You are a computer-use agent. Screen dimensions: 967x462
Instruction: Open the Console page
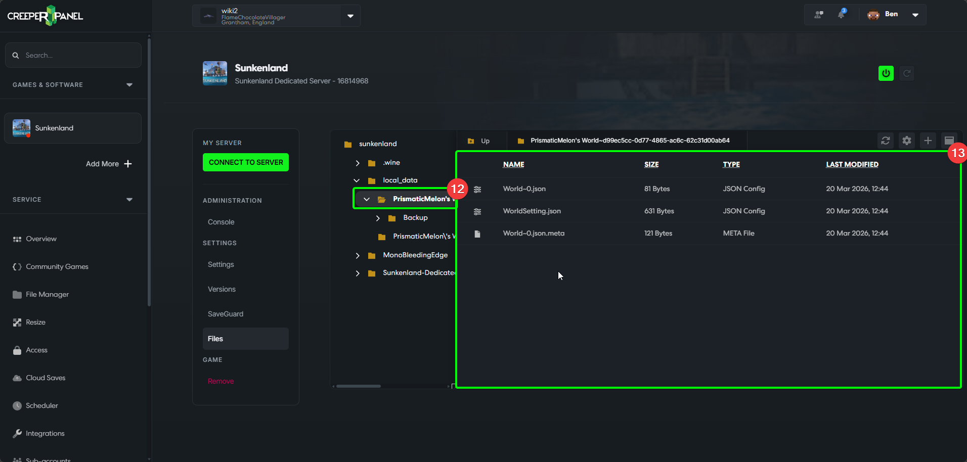coord(221,222)
